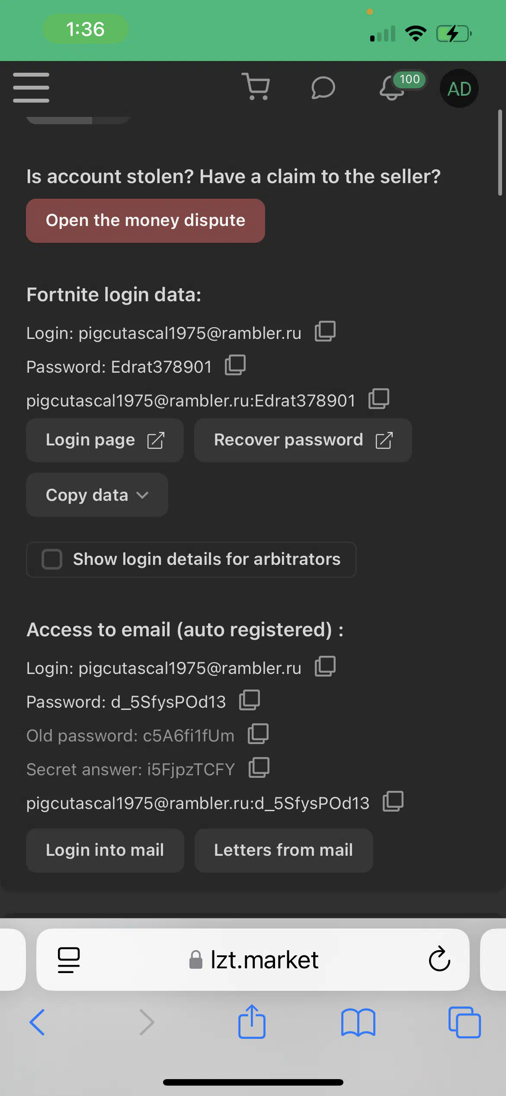View Letters from mail

(x=284, y=851)
